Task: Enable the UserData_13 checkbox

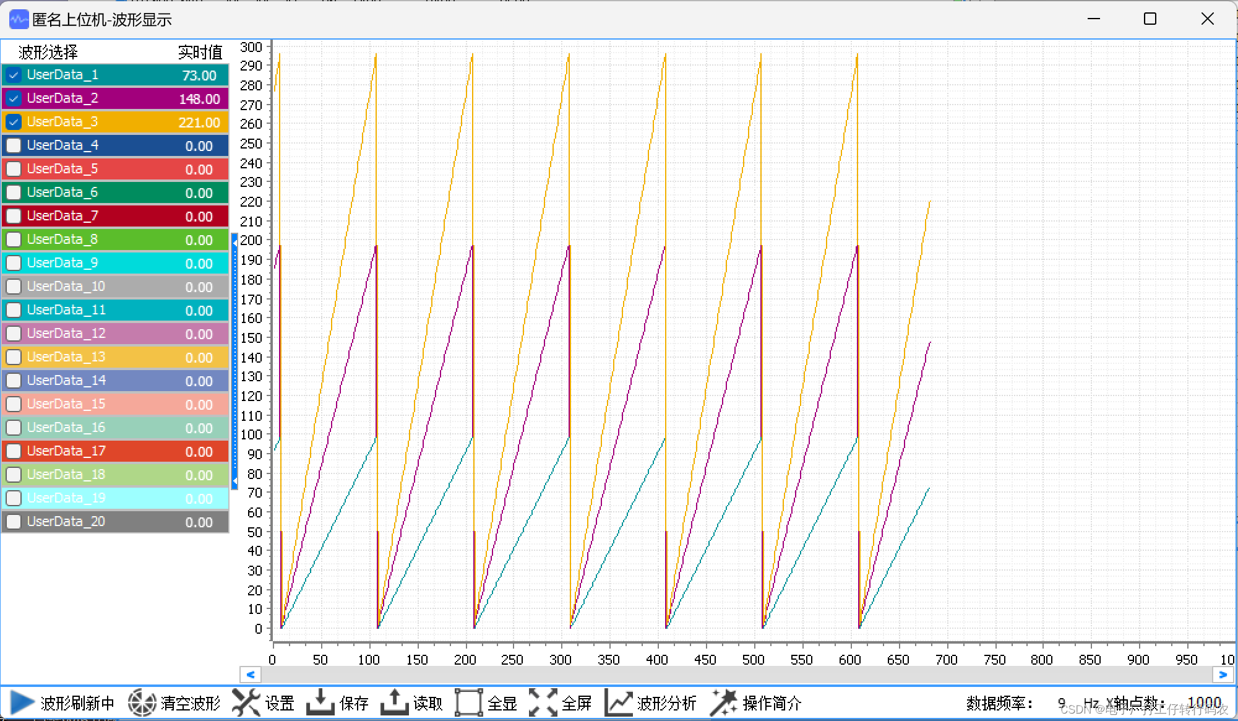Action: tap(14, 357)
